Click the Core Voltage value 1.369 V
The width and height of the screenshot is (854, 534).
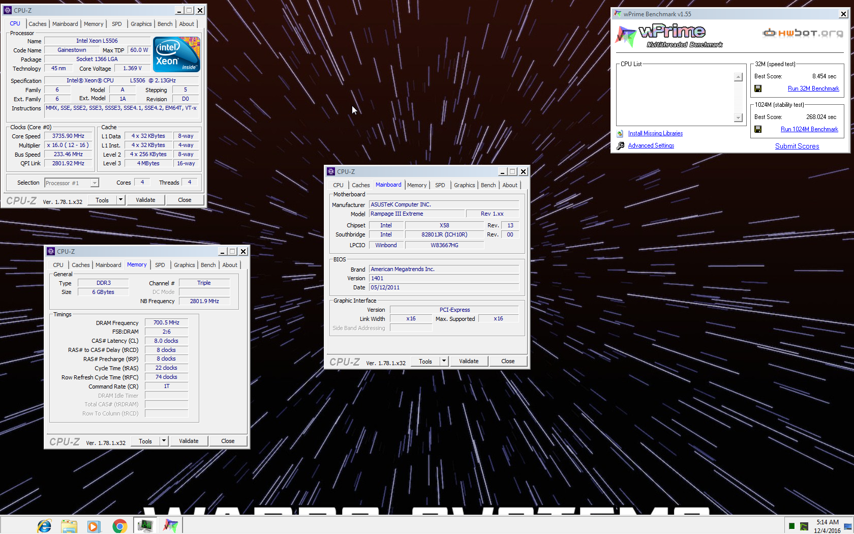pos(132,68)
